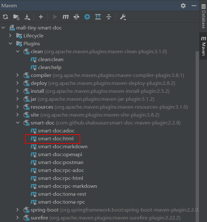The width and height of the screenshot is (207, 222).
Task: Run Maven build play icon
Action: tap(55, 17)
